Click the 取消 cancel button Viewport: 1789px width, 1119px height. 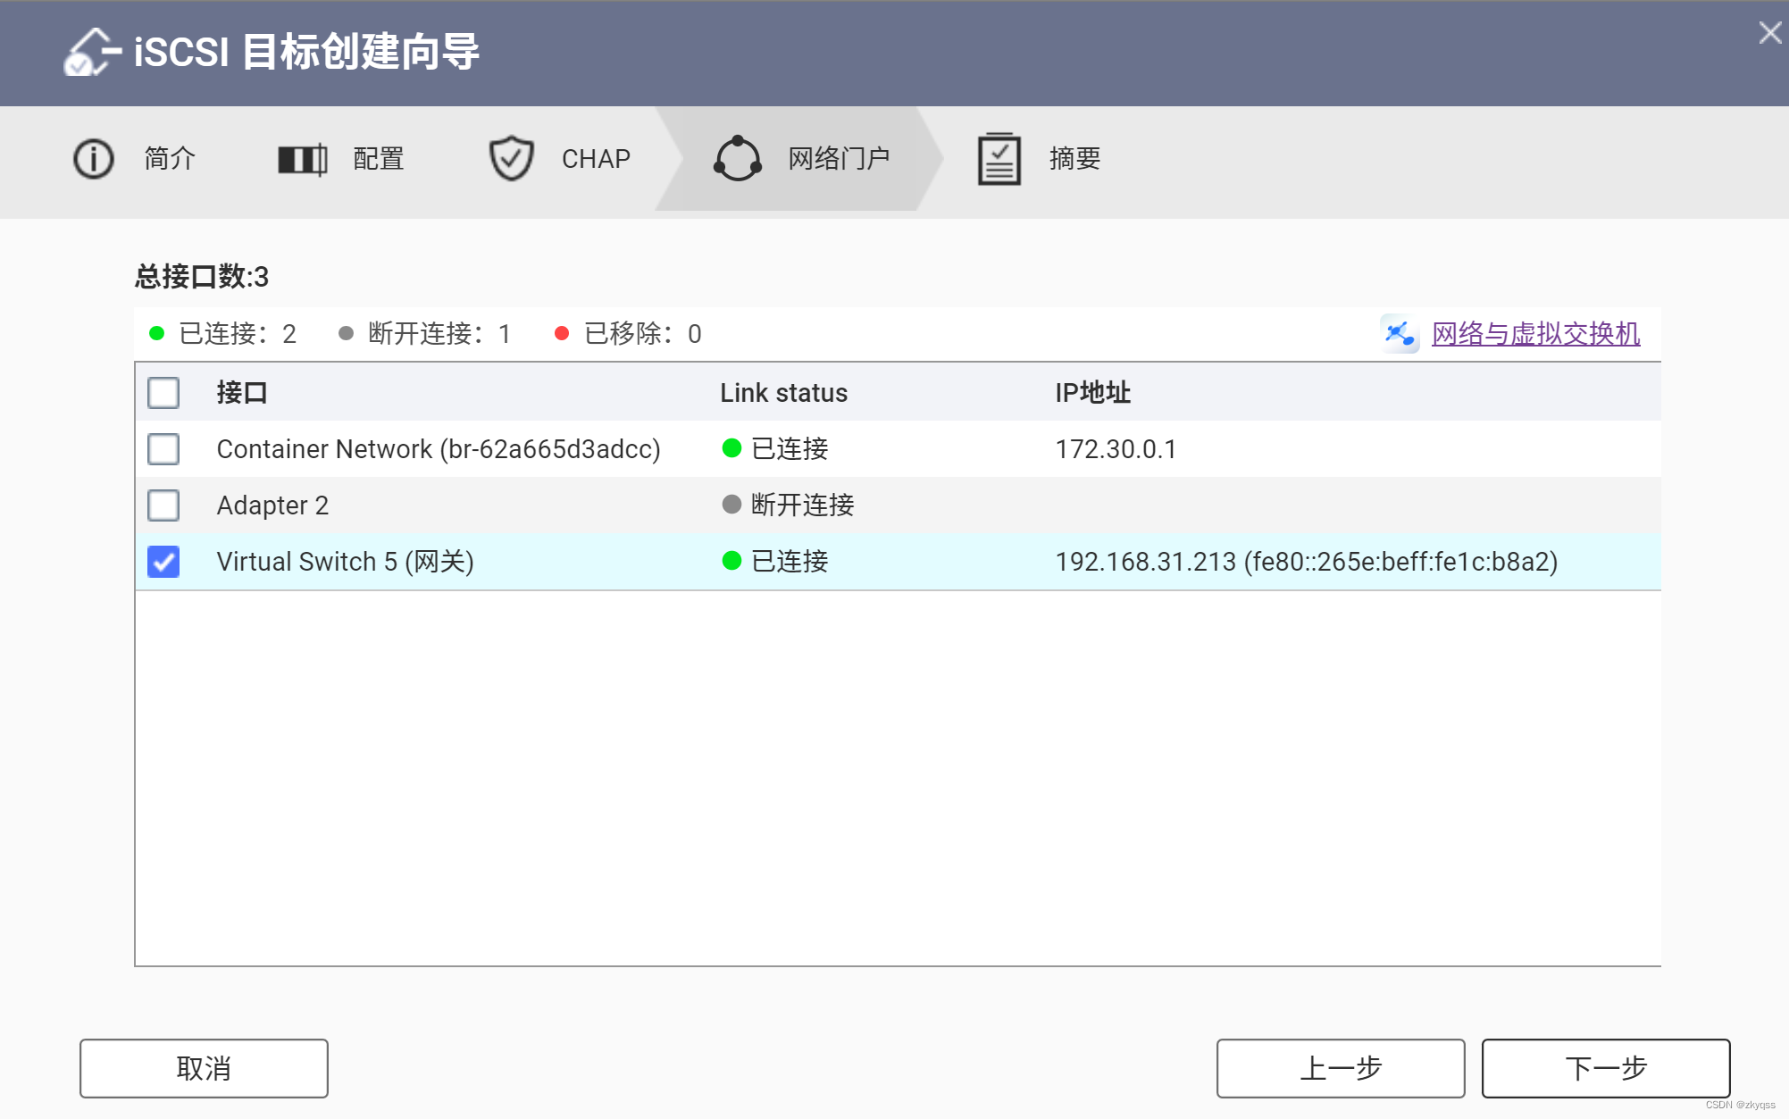coord(203,1068)
